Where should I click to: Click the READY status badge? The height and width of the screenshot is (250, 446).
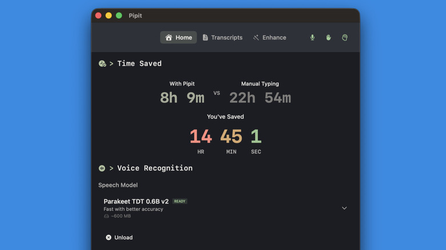180,201
